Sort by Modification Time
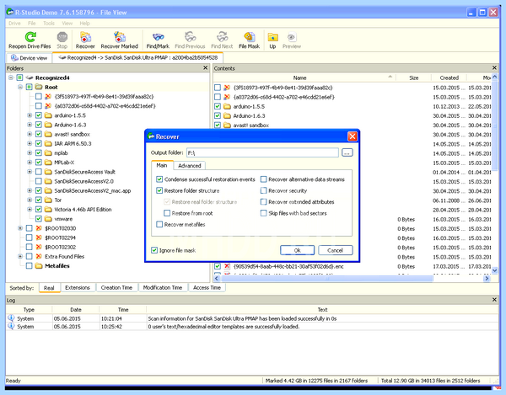 point(163,287)
